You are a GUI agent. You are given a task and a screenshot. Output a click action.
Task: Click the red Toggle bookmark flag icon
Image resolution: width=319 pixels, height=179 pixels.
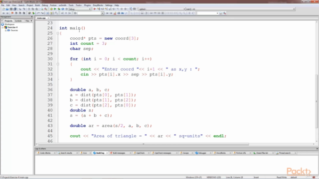[x=12, y=13]
